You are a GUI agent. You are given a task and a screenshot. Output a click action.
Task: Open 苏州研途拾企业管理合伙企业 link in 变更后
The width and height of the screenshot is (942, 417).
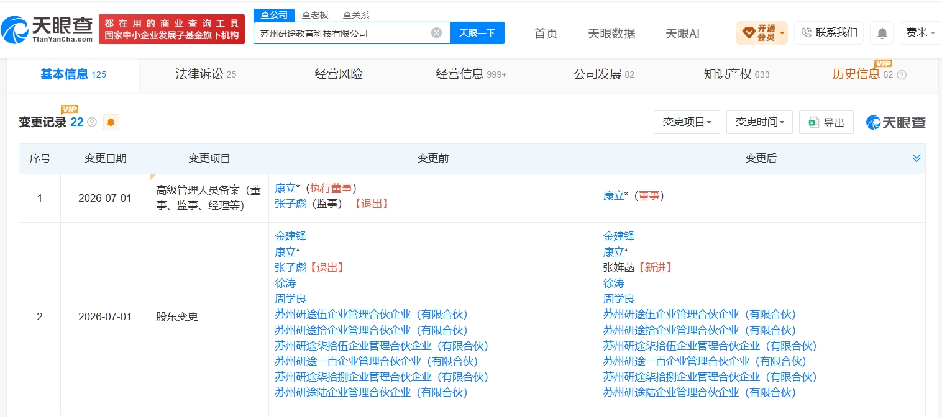click(x=700, y=330)
